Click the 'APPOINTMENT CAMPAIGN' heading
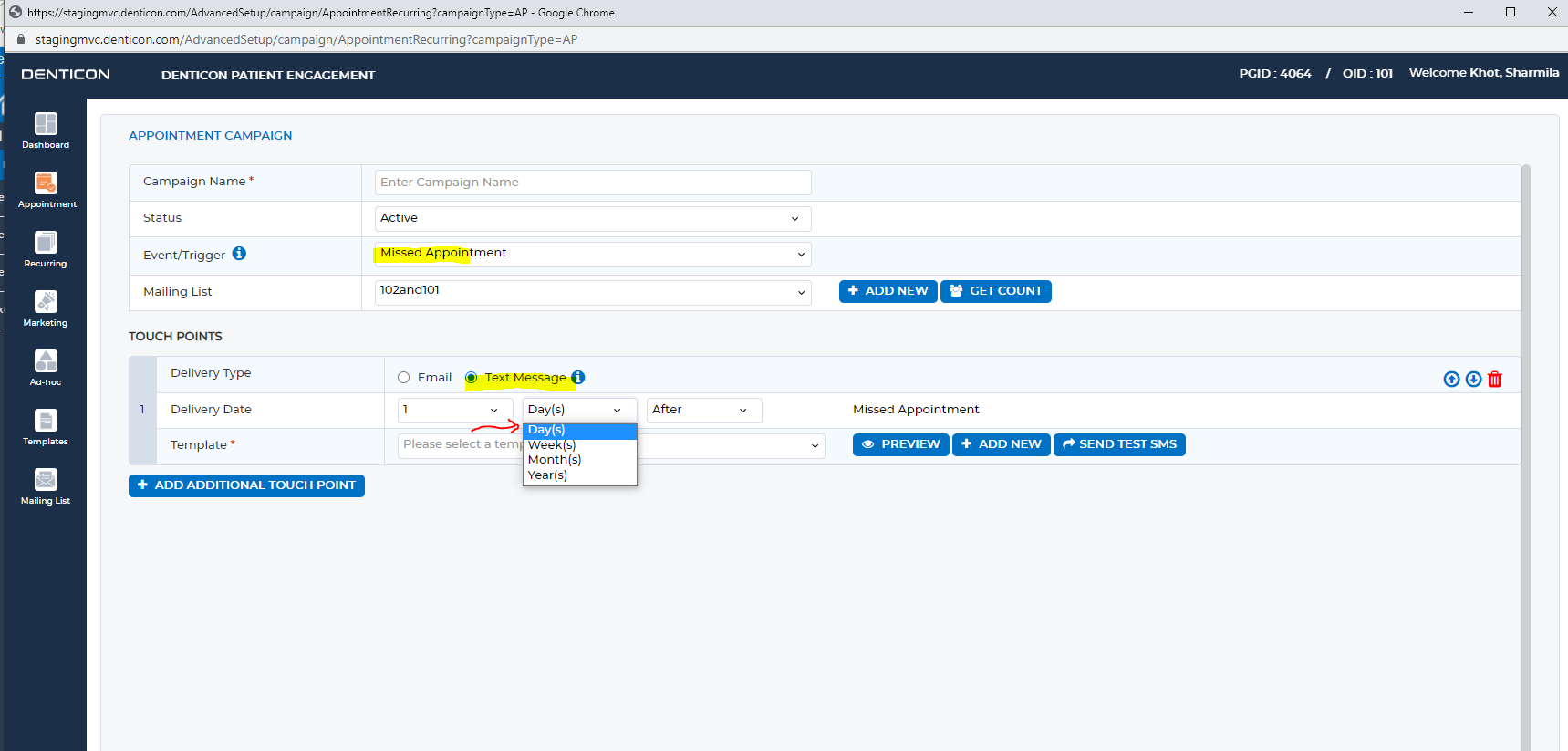 [211, 136]
